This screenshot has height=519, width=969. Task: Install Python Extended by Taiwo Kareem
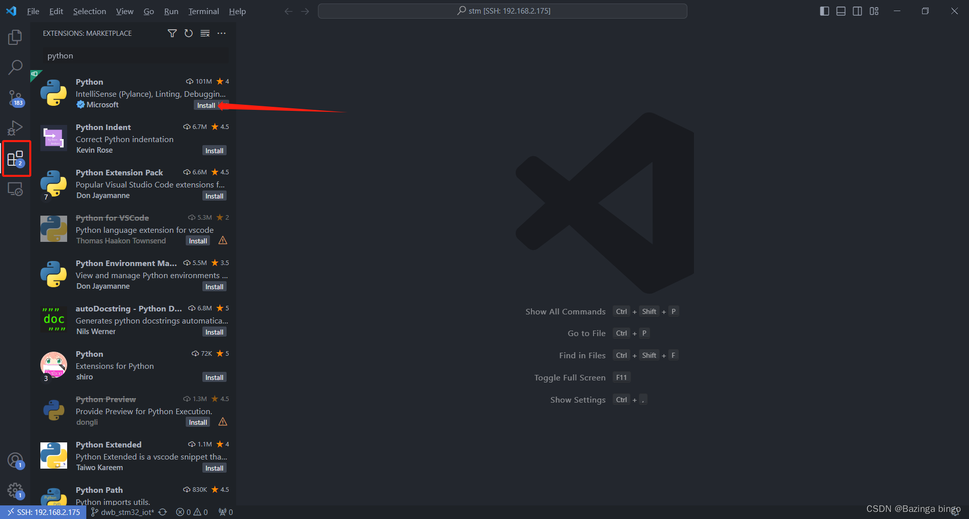214,468
